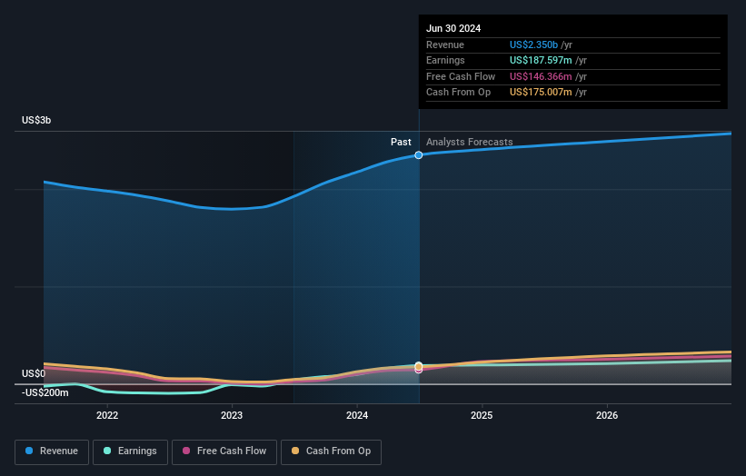Viewport: 746px width, 476px height.
Task: Click the orange Cash From Op legend dot
Action: [295, 451]
